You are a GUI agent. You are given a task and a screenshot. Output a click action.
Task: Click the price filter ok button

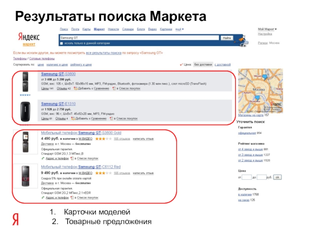tap(277, 177)
